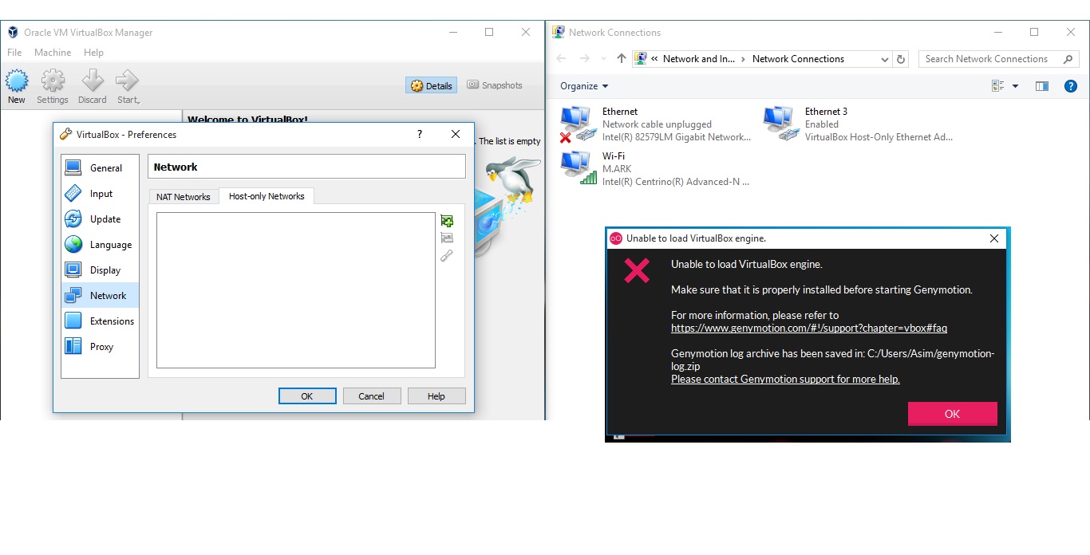This screenshot has width=1090, height=555.
Task: Open the genymotion.com support FAQ link
Action: [x=809, y=328]
